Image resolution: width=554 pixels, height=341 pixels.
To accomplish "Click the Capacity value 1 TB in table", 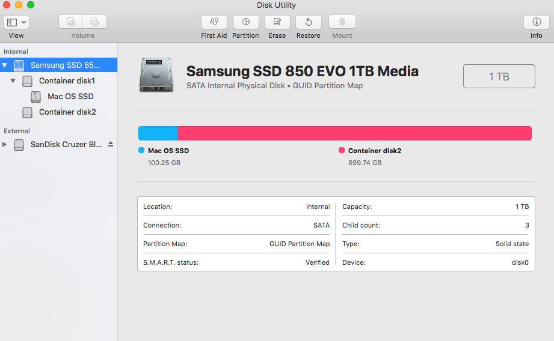I will [522, 207].
